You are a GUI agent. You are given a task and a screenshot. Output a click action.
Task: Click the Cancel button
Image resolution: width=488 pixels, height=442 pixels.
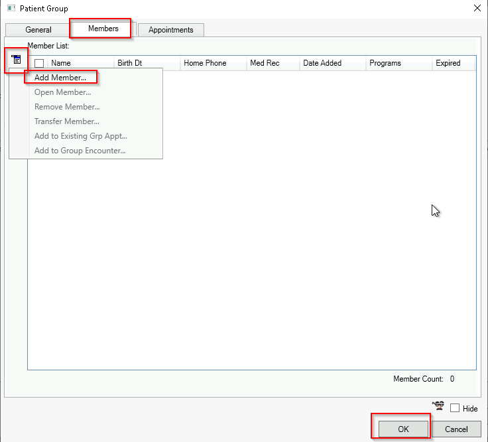(x=456, y=429)
